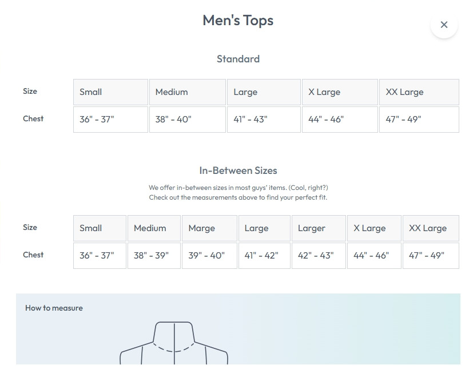Click the Larger in-between size cell
This screenshot has width=473, height=377.
point(318,228)
